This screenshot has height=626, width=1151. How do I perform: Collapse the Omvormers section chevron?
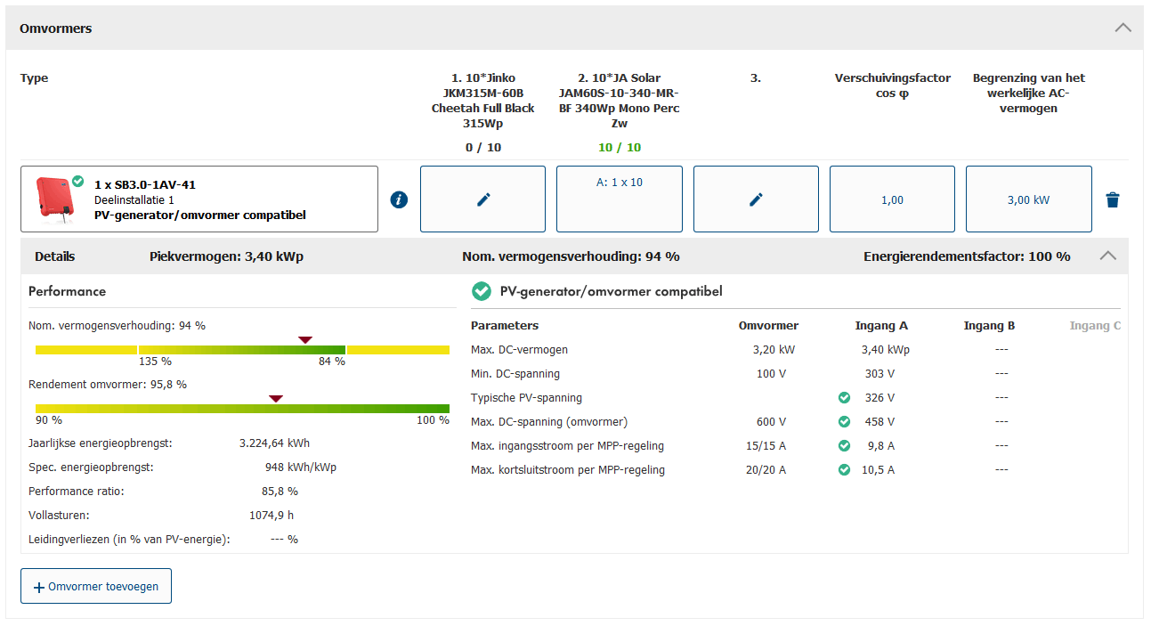pyautogui.click(x=1123, y=28)
